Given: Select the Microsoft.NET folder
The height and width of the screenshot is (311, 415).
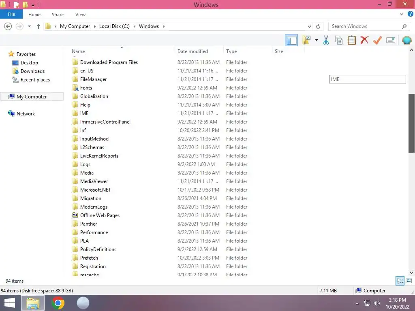Looking at the screenshot, I should pos(96,190).
